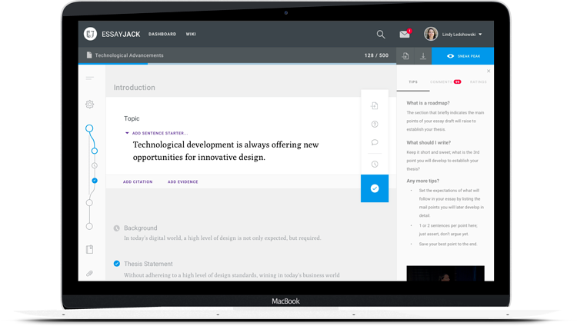This screenshot has width=577, height=326.
Task: Click the Sneak Peak button
Action: click(463, 56)
